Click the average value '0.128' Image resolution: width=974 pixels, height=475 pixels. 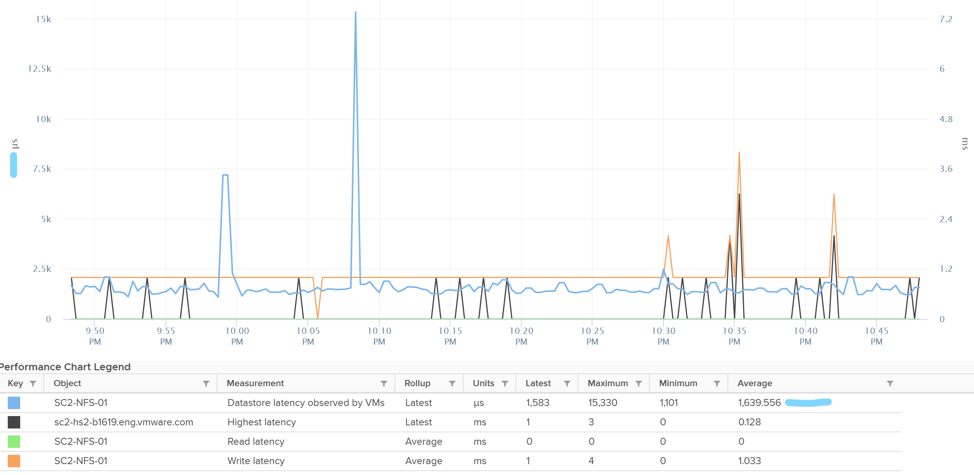coord(749,422)
